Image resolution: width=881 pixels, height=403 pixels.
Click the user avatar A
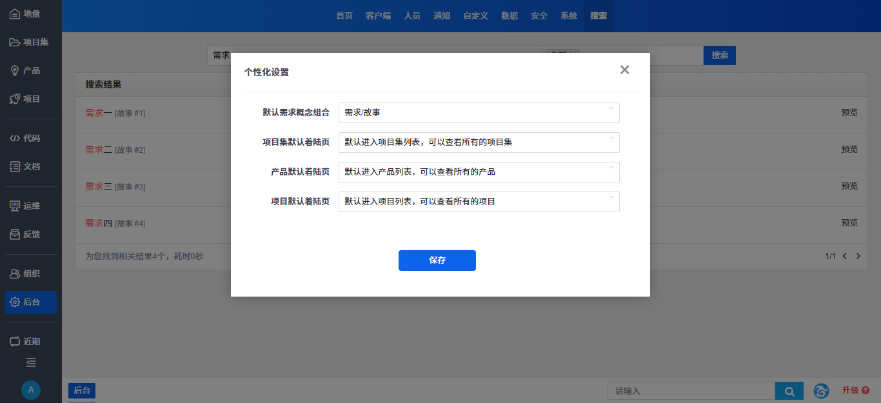tap(31, 390)
